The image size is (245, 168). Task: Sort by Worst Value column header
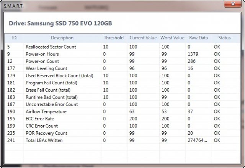(173, 38)
